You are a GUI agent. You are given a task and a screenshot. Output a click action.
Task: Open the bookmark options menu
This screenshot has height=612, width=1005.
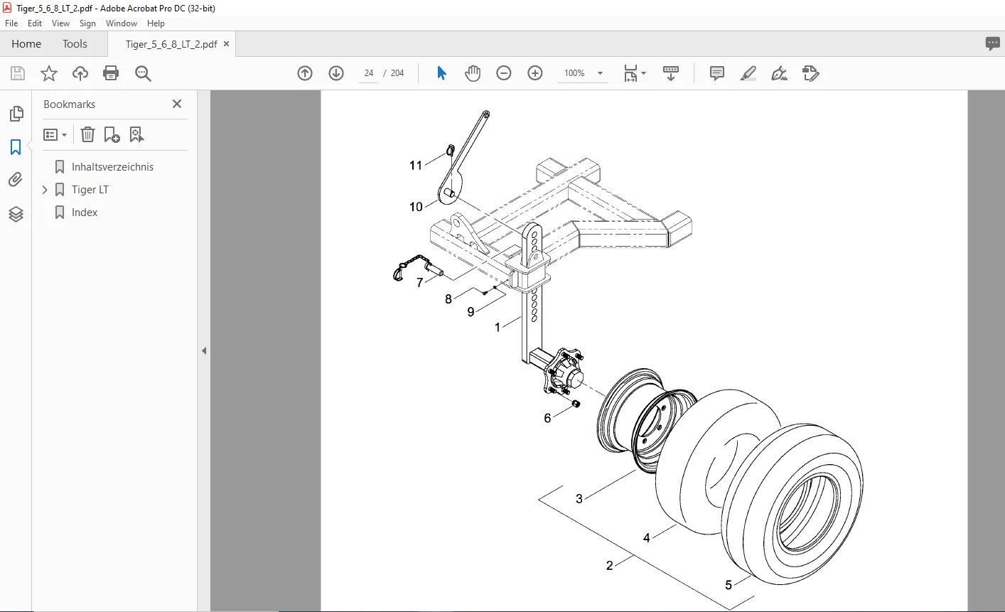point(55,134)
